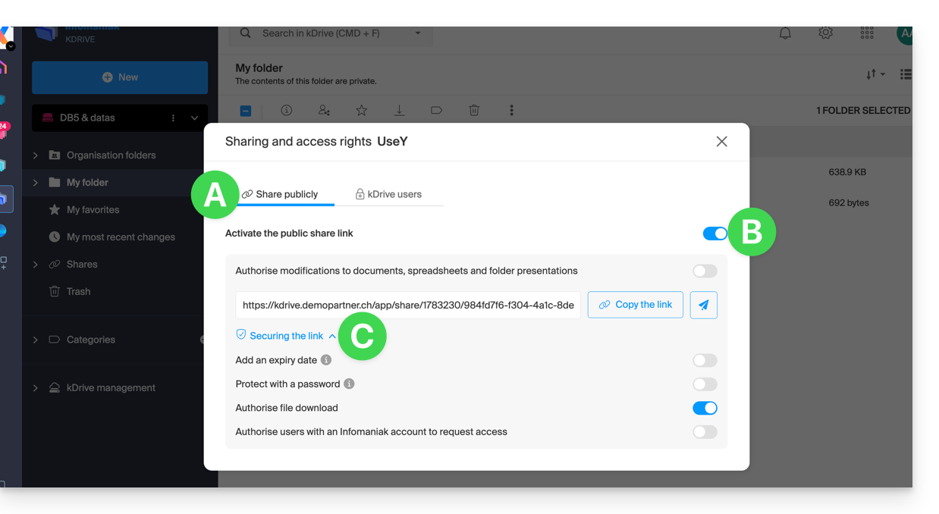
Task: Enable Authorise modifications to documents toggle
Action: pos(705,271)
